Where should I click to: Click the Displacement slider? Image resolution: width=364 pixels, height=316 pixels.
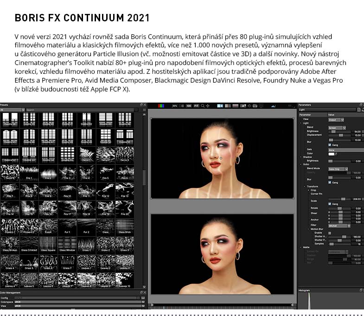point(339,135)
